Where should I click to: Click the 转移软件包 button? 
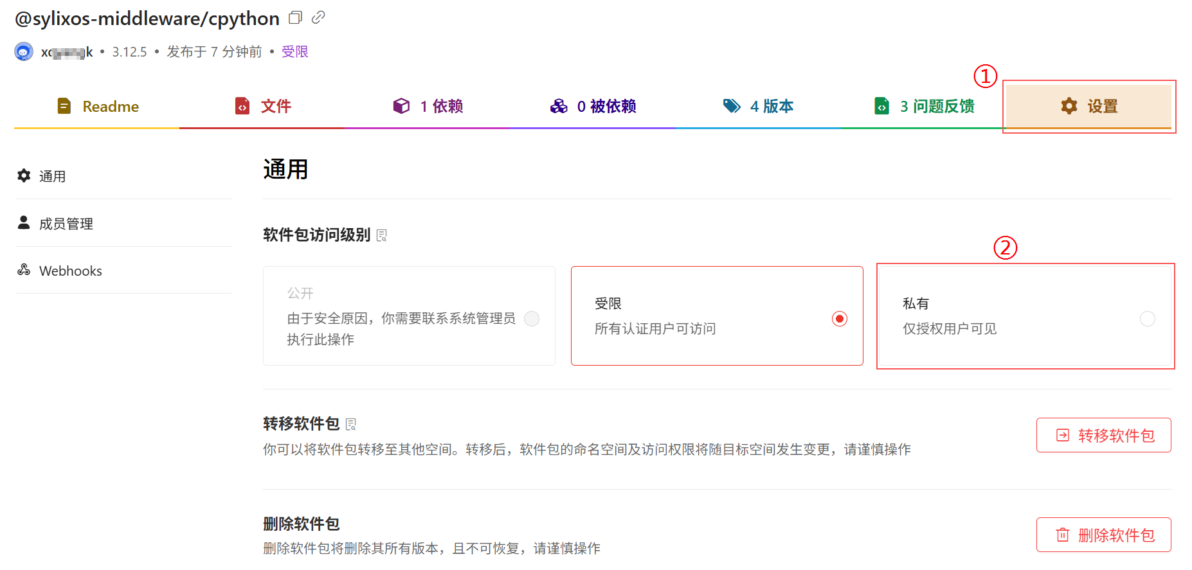[x=1103, y=436]
